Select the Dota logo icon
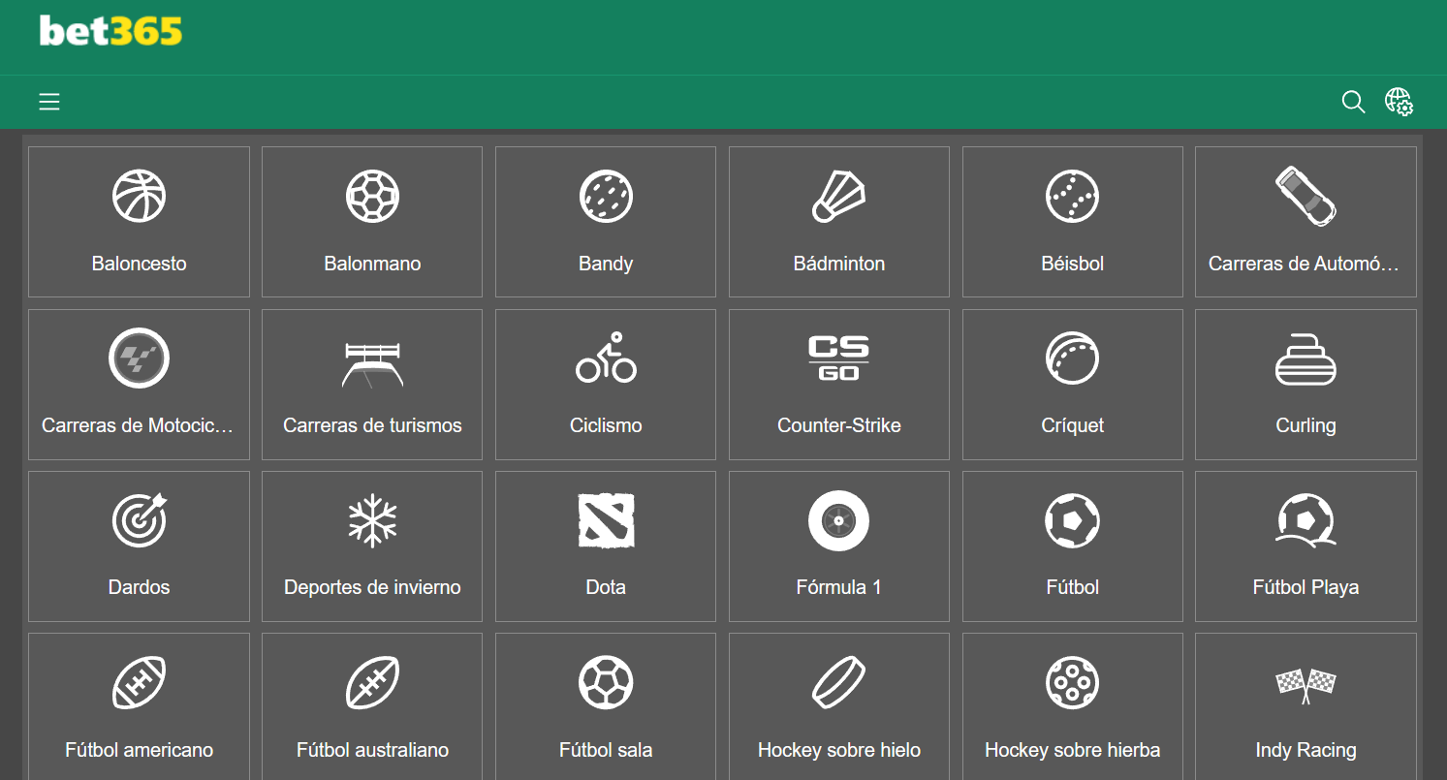The height and width of the screenshot is (780, 1447). 606,520
